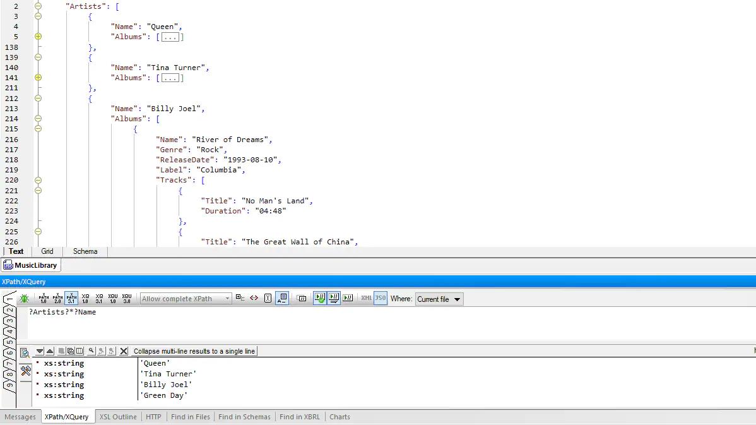Select the MusicLibrary document tab

31,265
